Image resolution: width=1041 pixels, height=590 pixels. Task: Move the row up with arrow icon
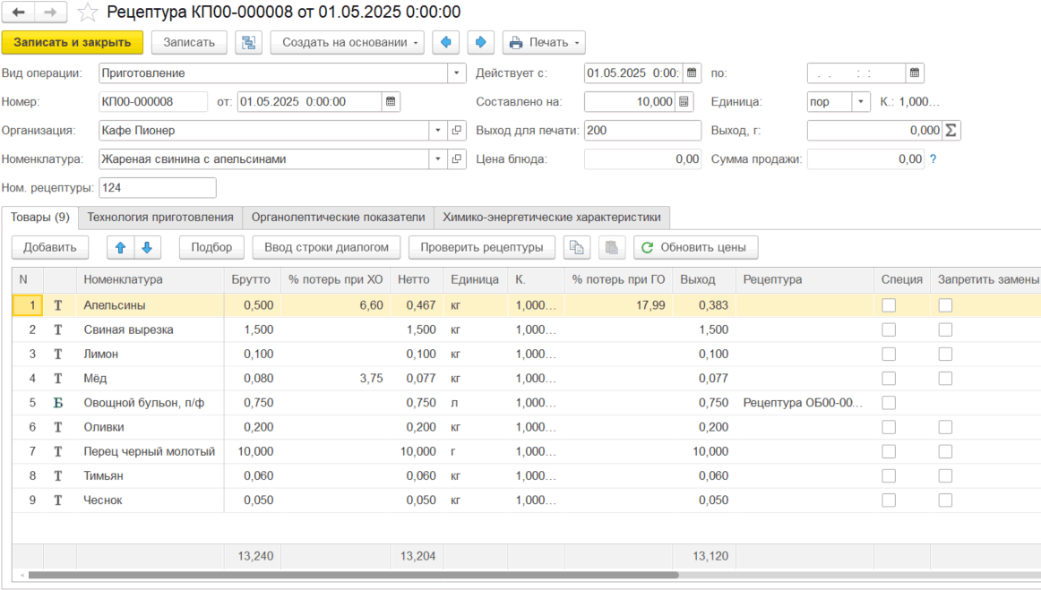(x=119, y=247)
